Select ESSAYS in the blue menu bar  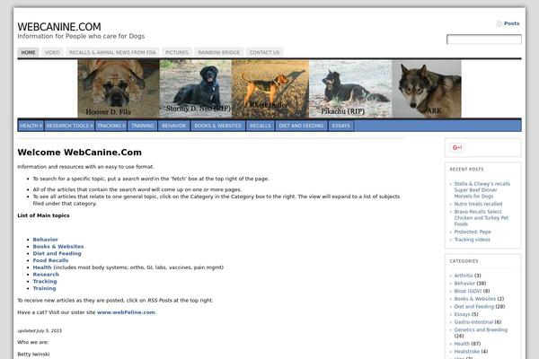(340, 126)
